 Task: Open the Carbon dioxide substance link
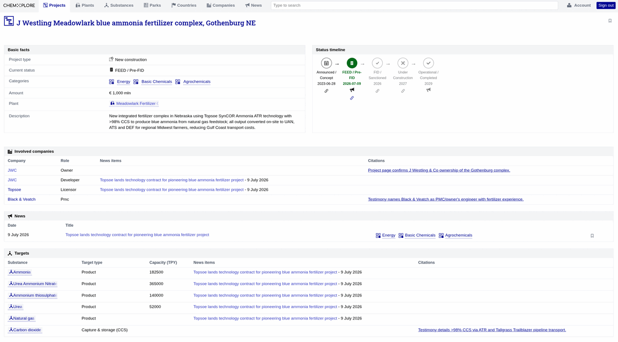25,330
